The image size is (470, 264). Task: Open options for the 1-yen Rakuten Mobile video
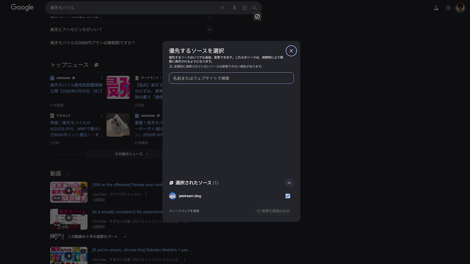[x=184, y=260]
